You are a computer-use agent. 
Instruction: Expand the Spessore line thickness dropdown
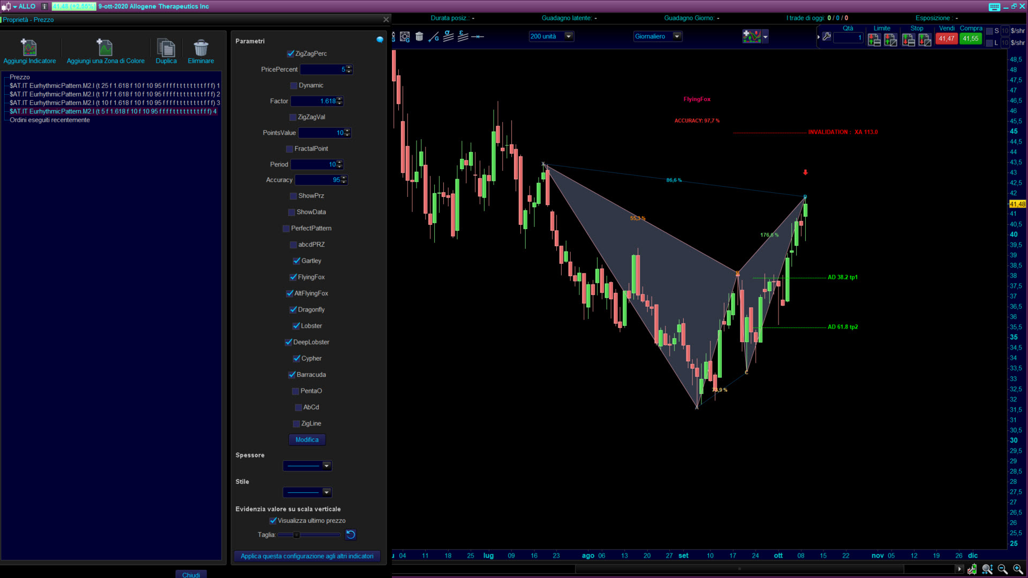coord(327,466)
